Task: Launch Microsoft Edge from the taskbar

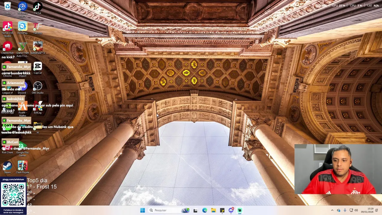Action: coord(204,210)
